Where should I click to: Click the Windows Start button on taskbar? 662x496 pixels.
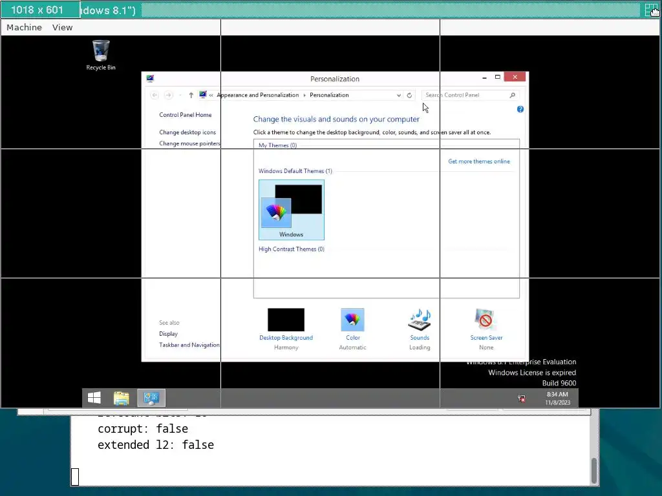click(x=94, y=398)
